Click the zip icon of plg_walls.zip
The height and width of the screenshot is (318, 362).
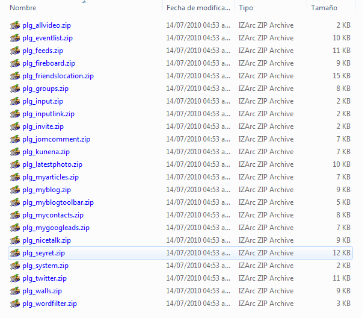pyautogui.click(x=15, y=291)
